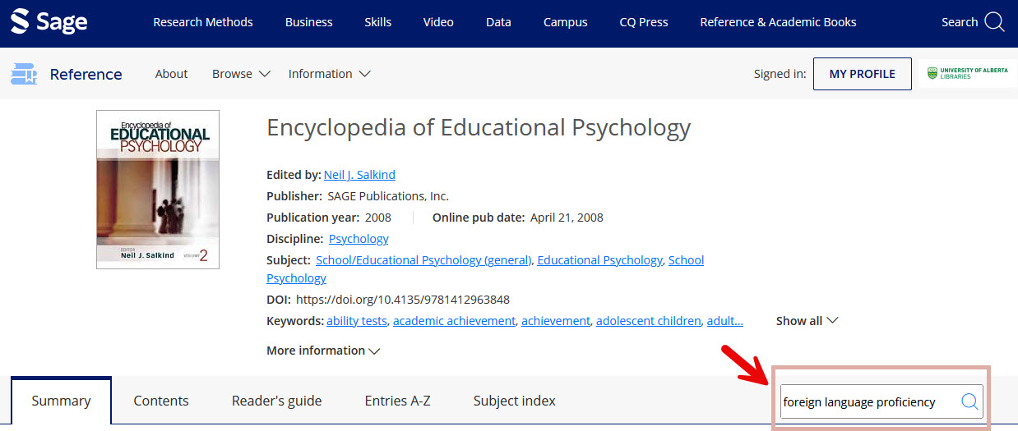Click the About link
The width and height of the screenshot is (1018, 431).
click(171, 74)
